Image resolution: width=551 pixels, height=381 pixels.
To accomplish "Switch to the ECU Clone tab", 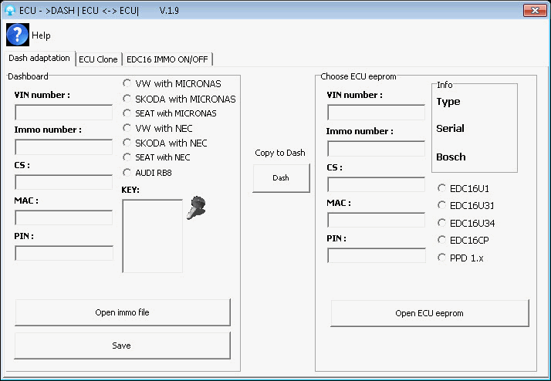I will click(98, 59).
